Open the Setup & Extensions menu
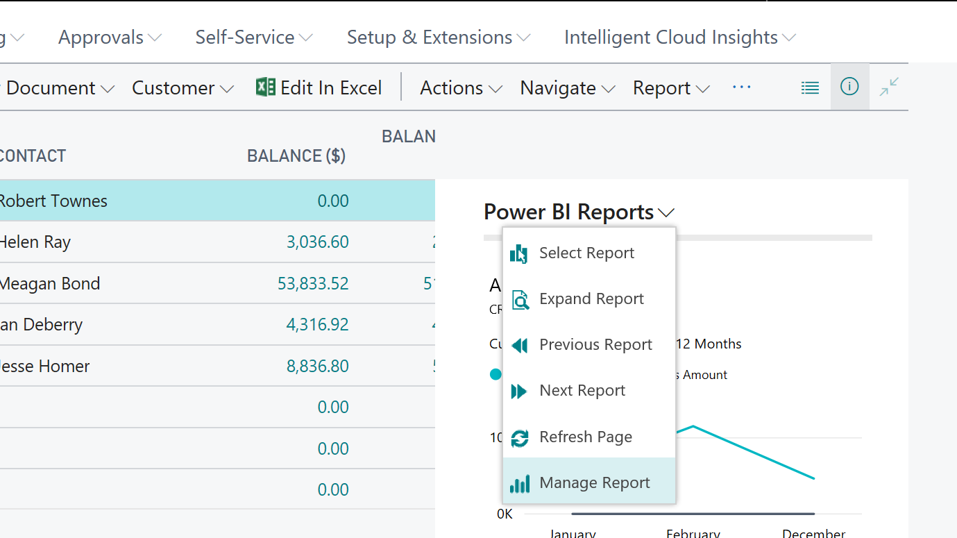957x538 pixels. click(439, 37)
